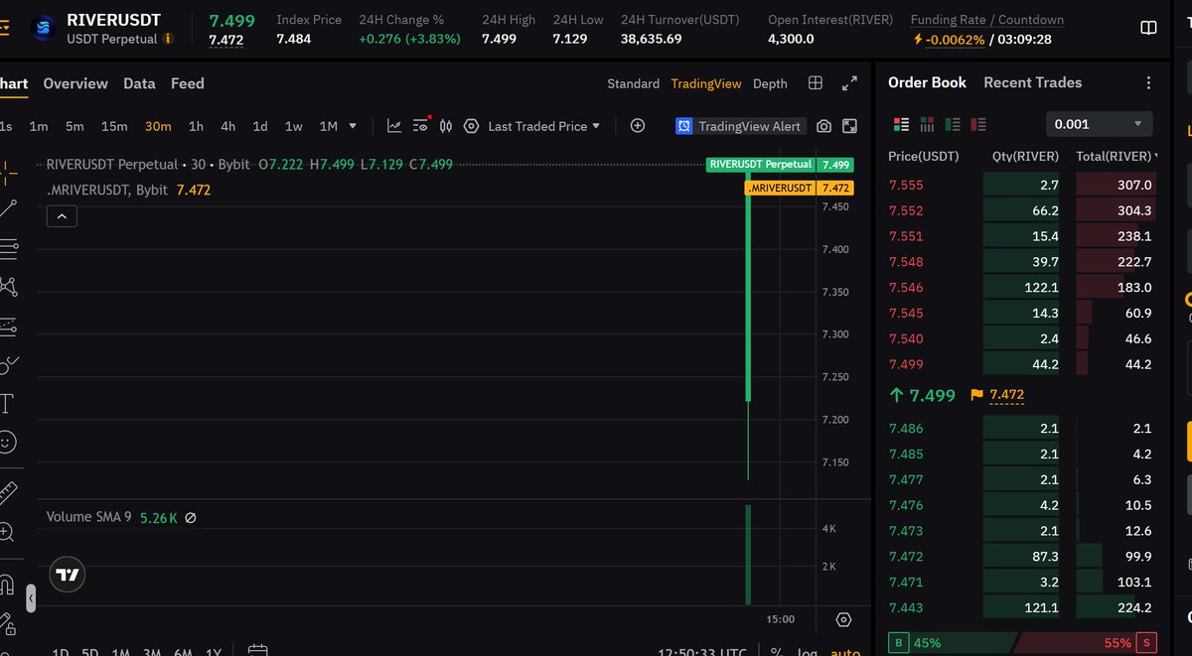Take a chart snapshot with camera icon
This screenshot has width=1192, height=656.
pos(823,126)
